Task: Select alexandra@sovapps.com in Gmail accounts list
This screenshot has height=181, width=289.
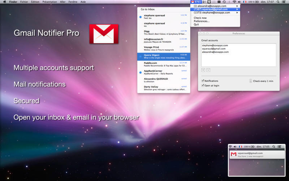Action: coord(239,52)
